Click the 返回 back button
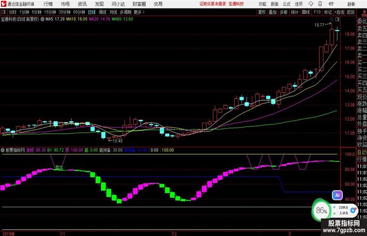 [x=350, y=12]
